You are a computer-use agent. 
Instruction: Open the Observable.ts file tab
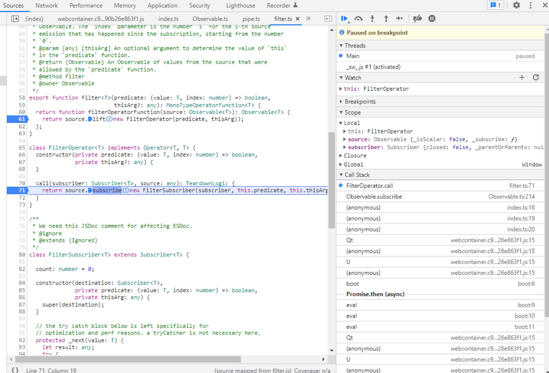pyautogui.click(x=210, y=19)
